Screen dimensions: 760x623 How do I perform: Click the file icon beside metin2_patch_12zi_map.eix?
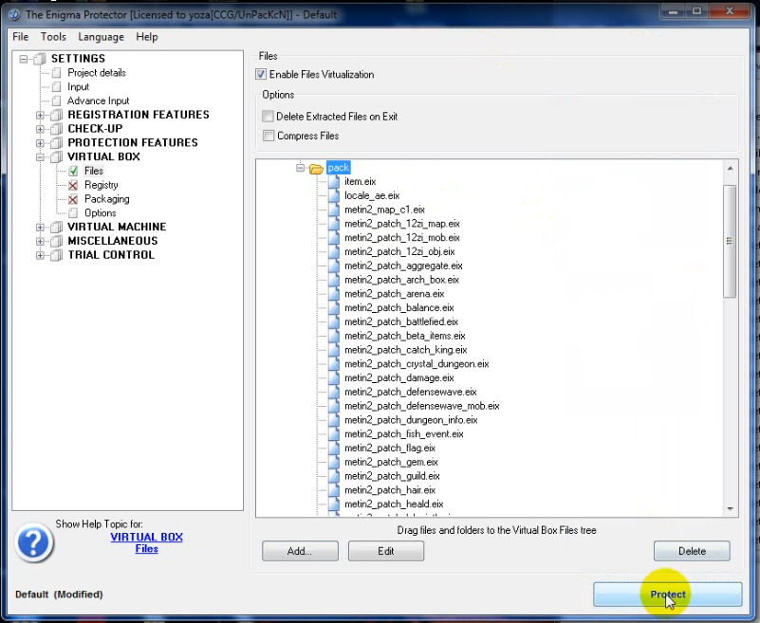click(x=333, y=224)
